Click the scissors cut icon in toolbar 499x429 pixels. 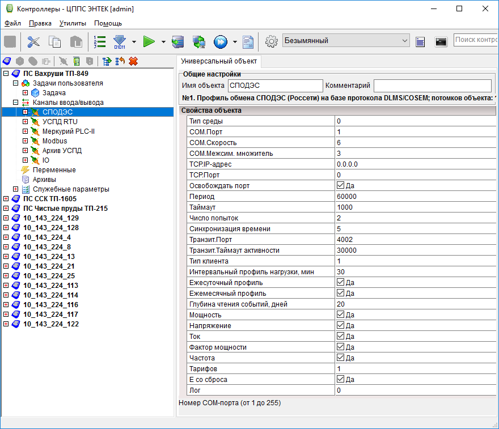[34, 41]
